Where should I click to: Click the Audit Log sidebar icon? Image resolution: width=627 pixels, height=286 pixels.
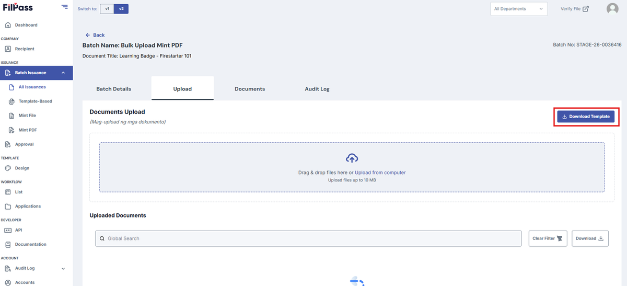click(x=8, y=268)
